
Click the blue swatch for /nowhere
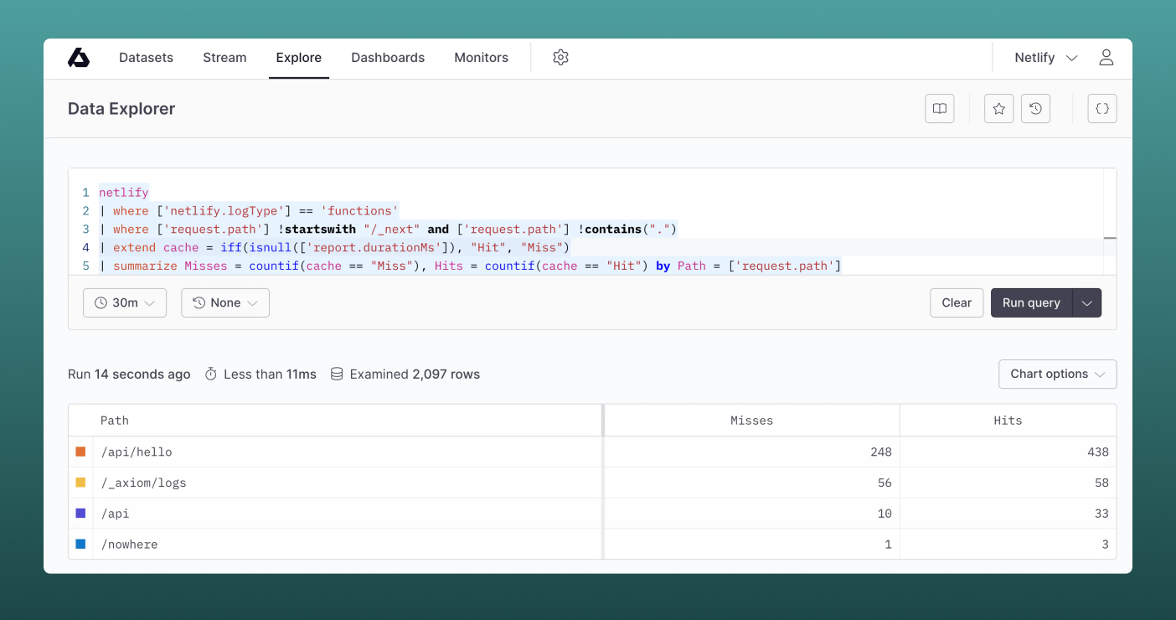point(81,544)
